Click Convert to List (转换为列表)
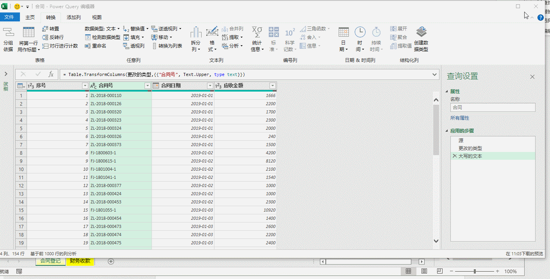 click(x=167, y=46)
